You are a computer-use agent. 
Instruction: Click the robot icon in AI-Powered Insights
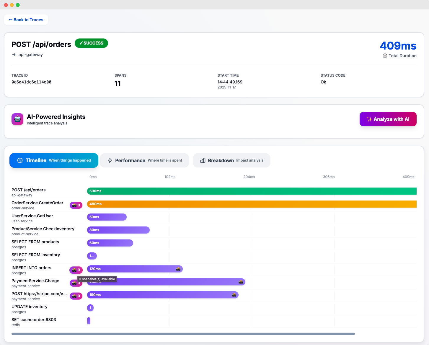point(17,119)
